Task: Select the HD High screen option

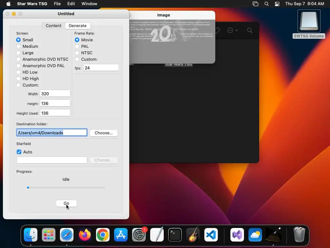Action: point(18,79)
